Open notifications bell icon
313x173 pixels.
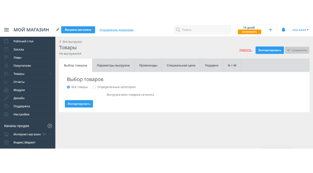pos(283,30)
